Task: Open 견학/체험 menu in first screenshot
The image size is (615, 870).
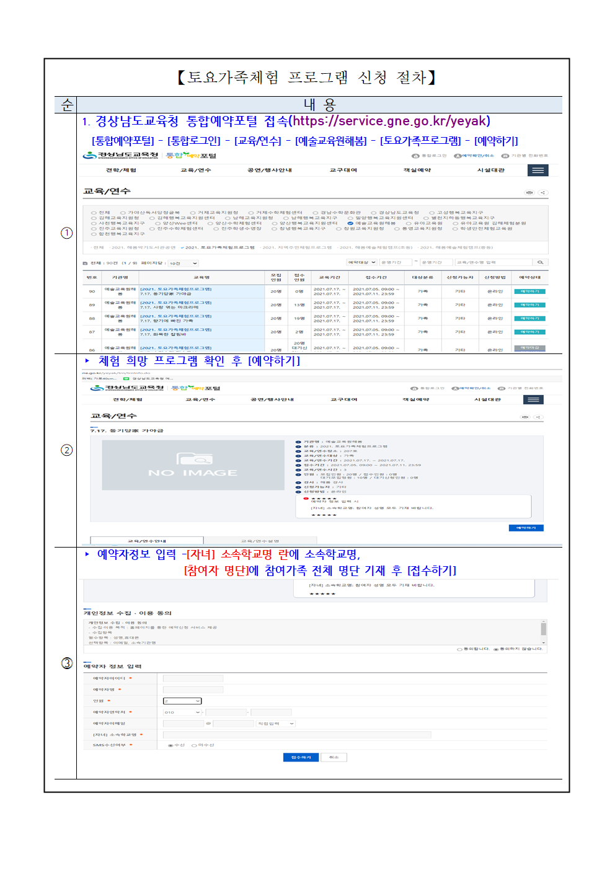Action: [121, 170]
